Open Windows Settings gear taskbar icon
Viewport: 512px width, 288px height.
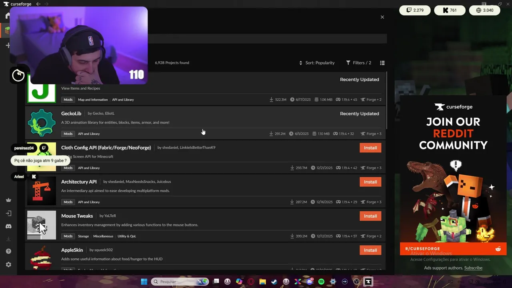(333, 282)
